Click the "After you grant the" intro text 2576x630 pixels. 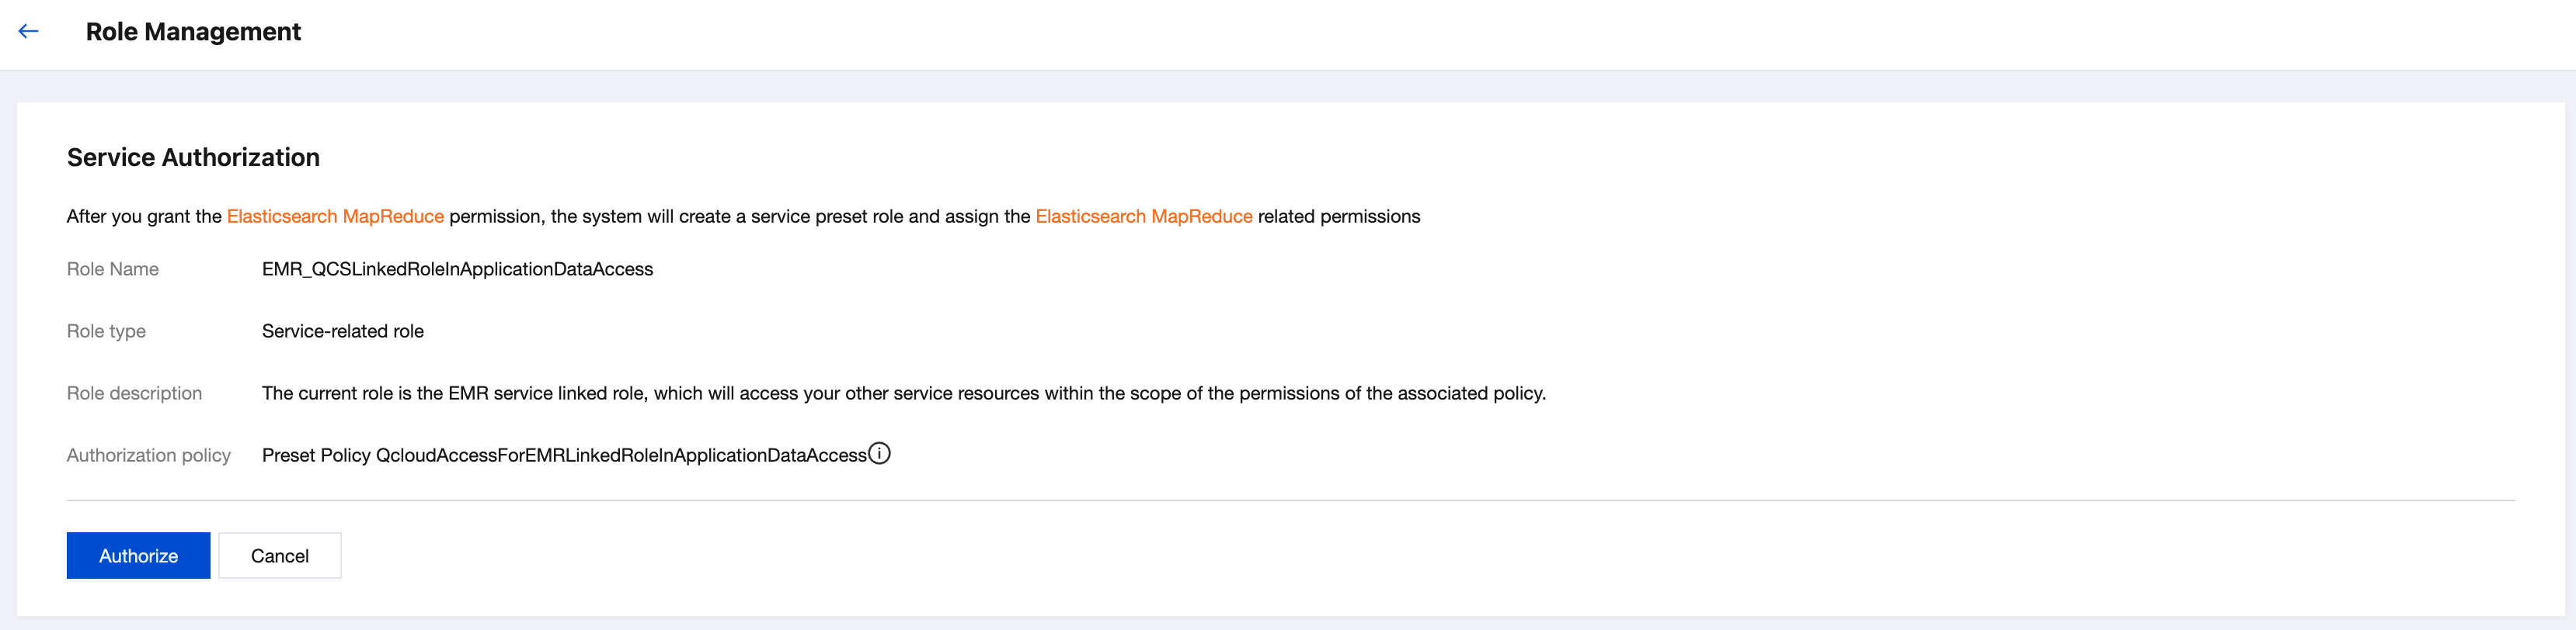coord(144,216)
